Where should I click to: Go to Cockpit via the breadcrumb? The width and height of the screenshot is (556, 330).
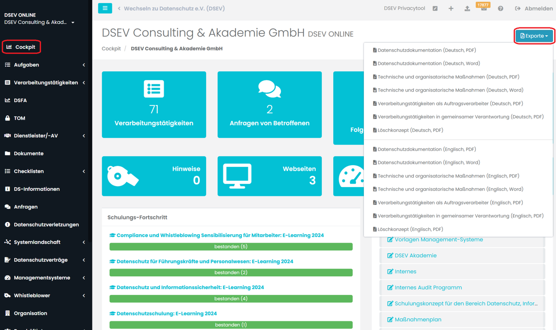111,49
